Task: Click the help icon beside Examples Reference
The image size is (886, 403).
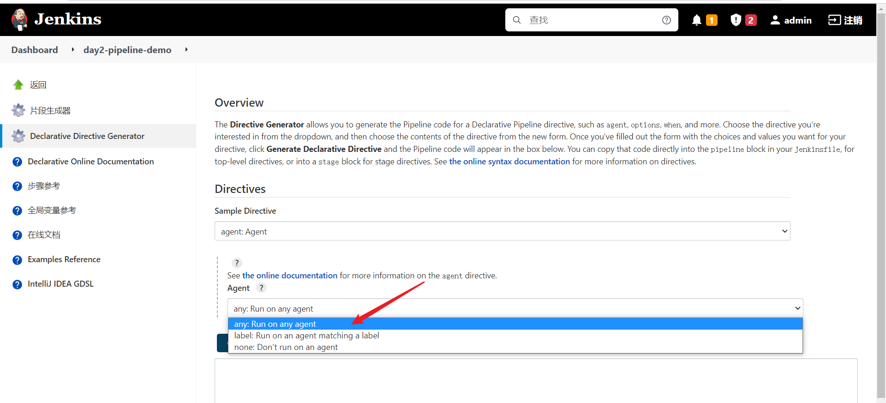Action: point(17,260)
